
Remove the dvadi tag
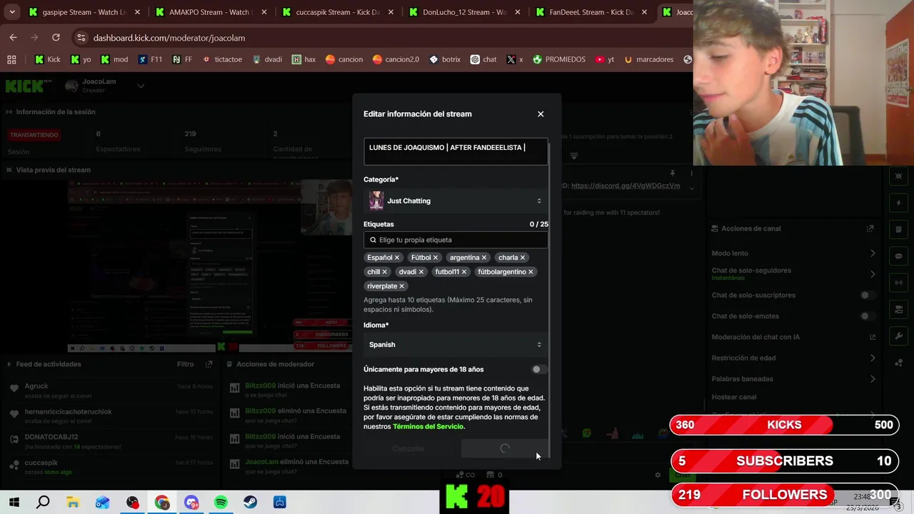pyautogui.click(x=421, y=272)
